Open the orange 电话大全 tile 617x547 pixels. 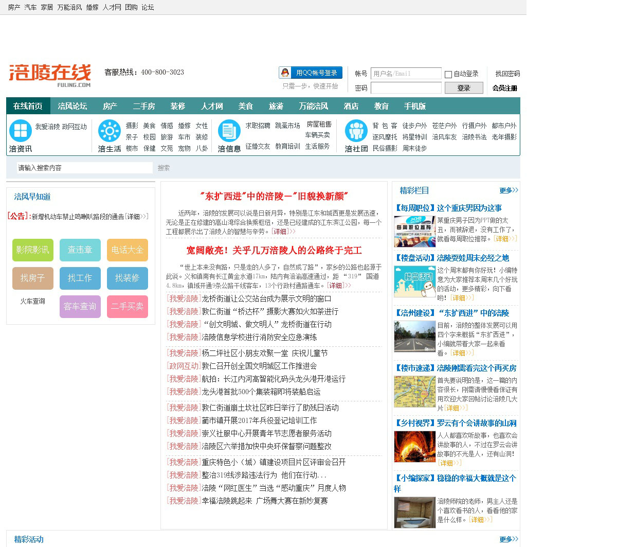[128, 250]
